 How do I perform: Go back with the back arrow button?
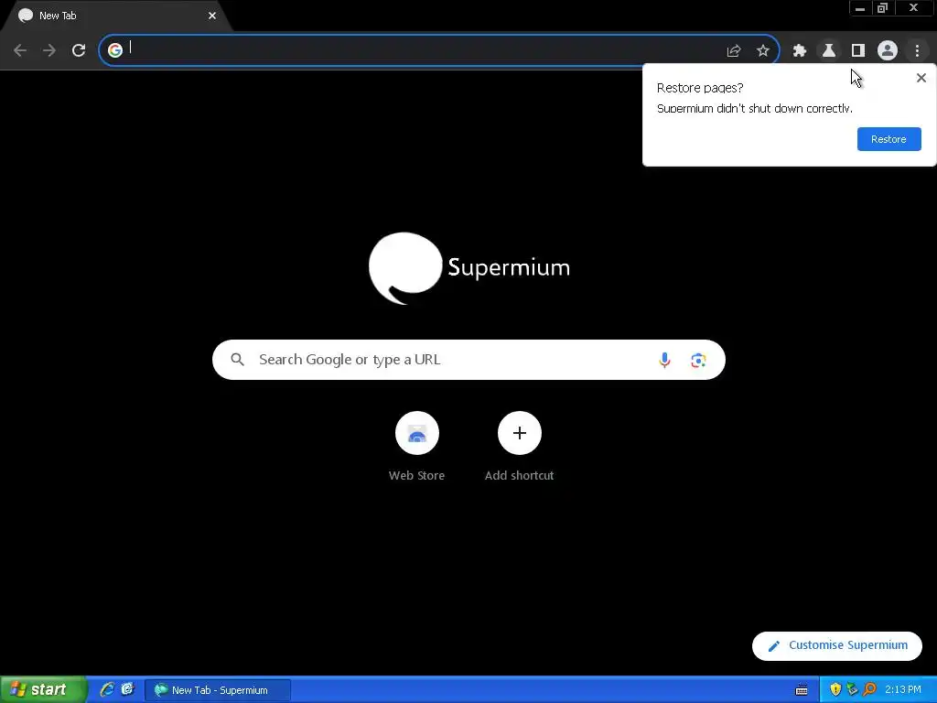tap(20, 50)
